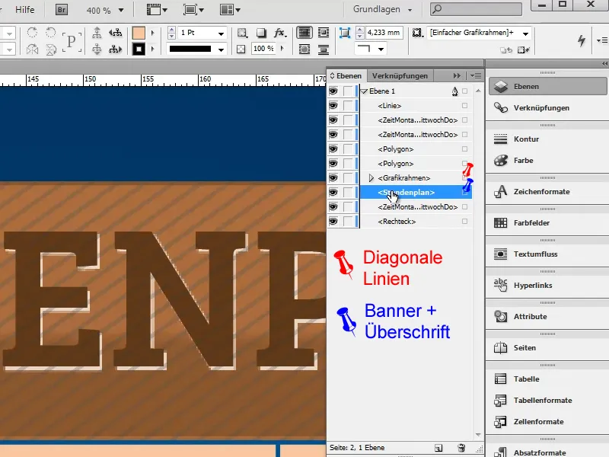Click the selection square of <Linie> row
Viewport: 609px width, 457px height.
[x=464, y=106]
